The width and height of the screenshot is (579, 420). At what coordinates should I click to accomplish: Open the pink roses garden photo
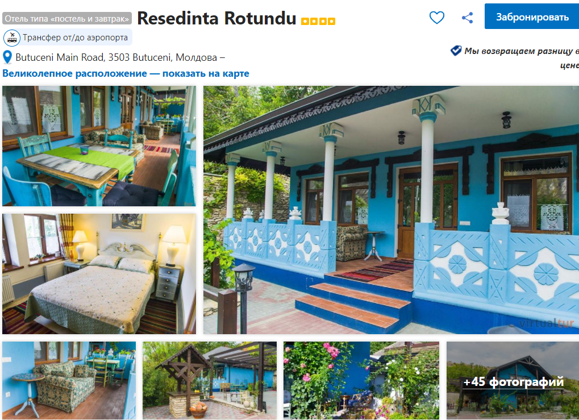click(x=361, y=380)
